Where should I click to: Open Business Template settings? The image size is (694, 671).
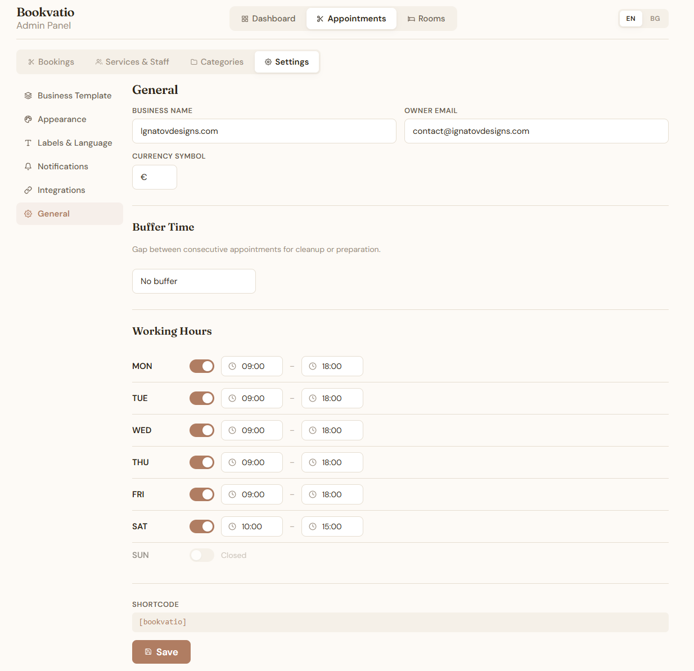[70, 96]
